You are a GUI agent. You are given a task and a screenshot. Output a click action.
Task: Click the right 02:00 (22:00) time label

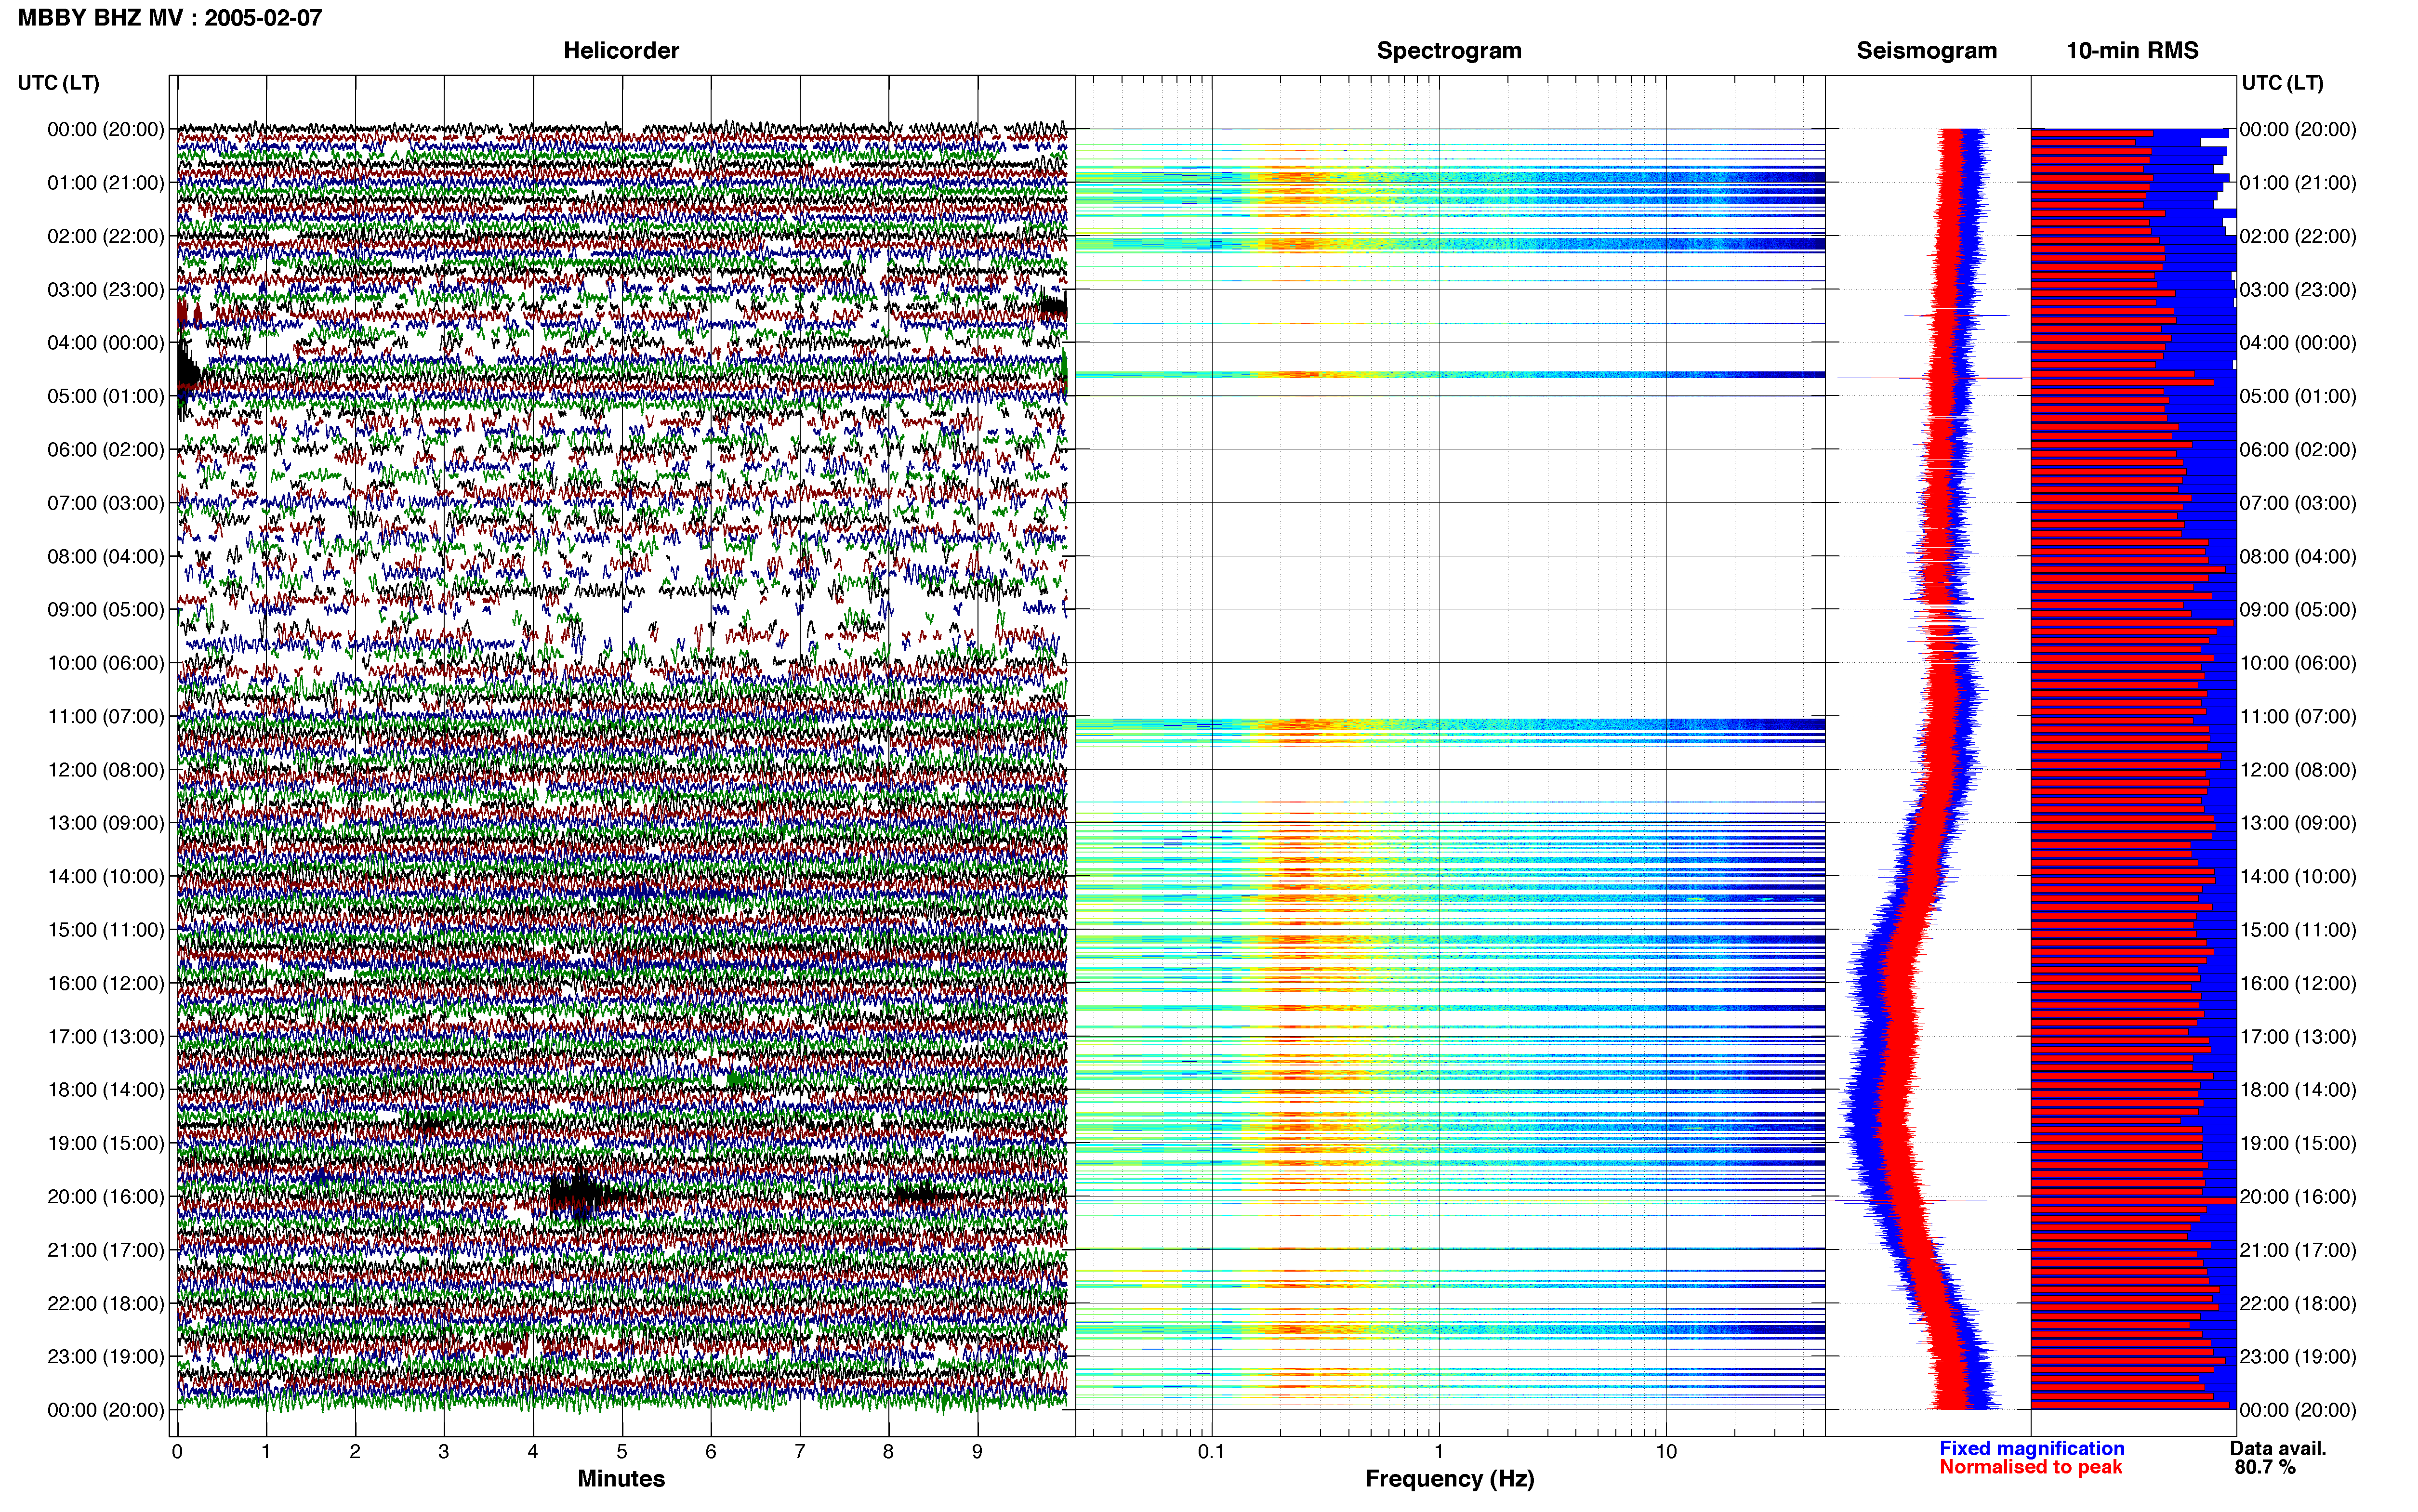[2298, 236]
